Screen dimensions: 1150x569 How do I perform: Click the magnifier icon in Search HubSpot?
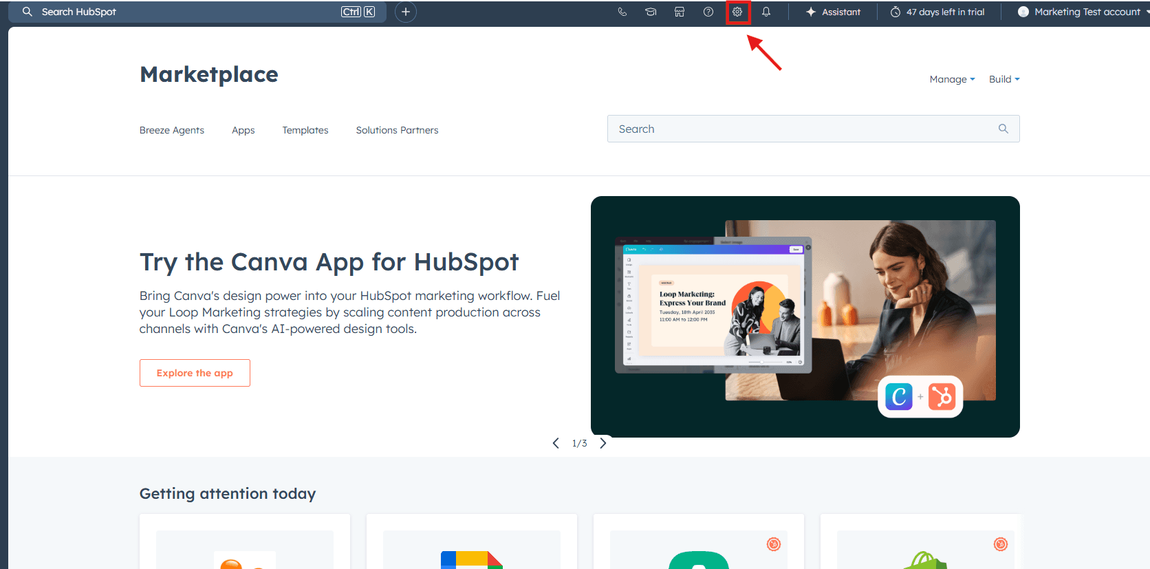(28, 12)
